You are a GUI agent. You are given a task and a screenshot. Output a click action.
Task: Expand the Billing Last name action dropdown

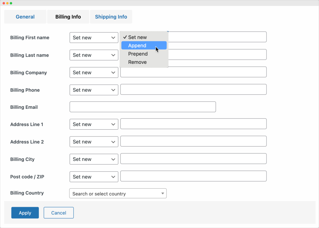94,55
